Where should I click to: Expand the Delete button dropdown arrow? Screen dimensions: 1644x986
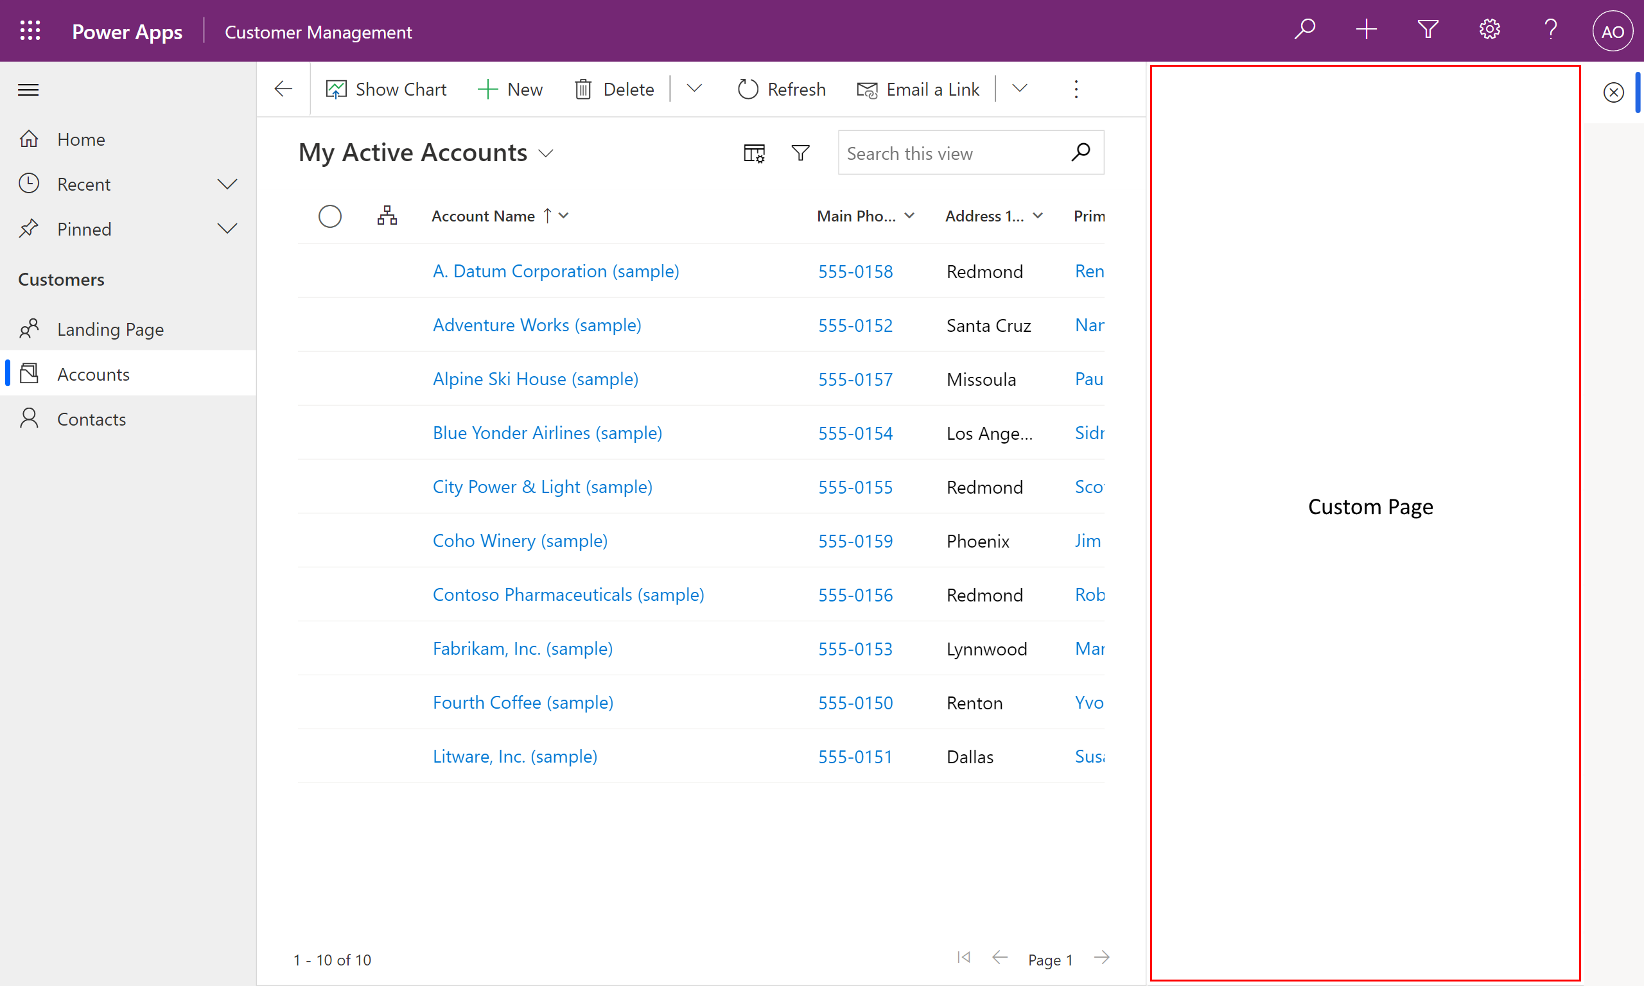pyautogui.click(x=694, y=89)
